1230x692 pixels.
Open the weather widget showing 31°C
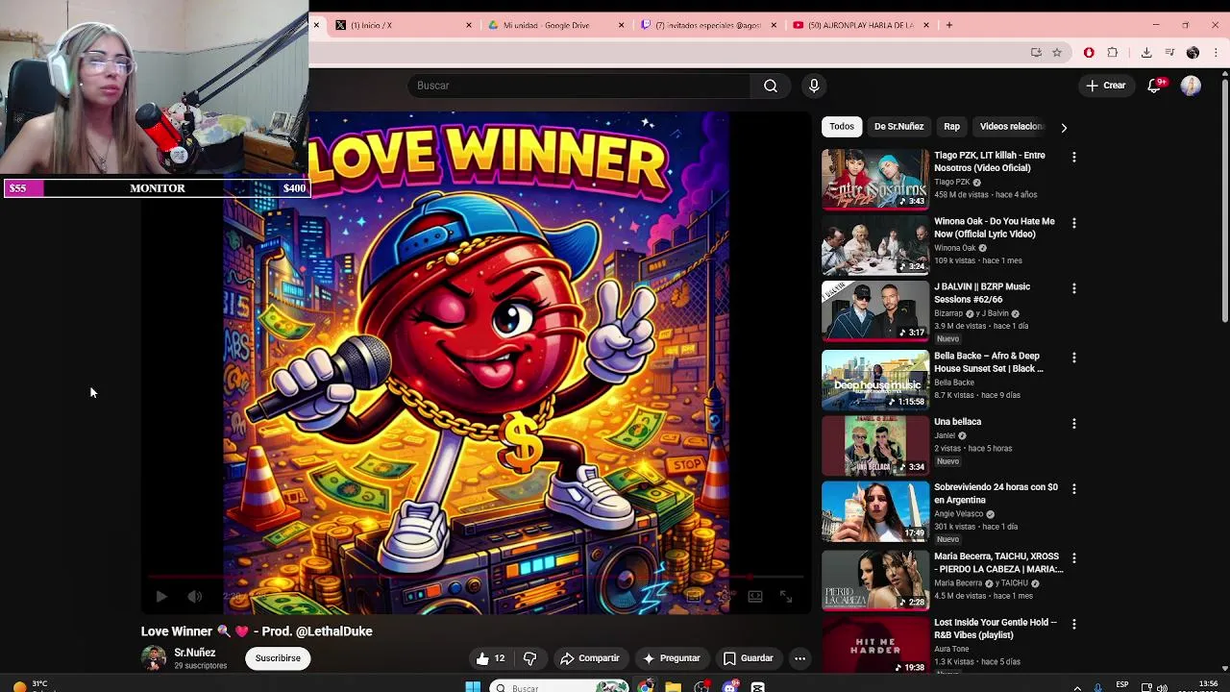pos(29,686)
